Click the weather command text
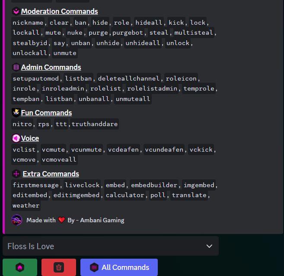This screenshot has width=284, height=276. pos(26,205)
